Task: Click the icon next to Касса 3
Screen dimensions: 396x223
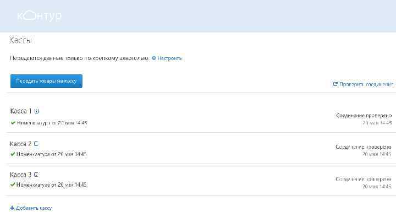Action: tap(36, 175)
